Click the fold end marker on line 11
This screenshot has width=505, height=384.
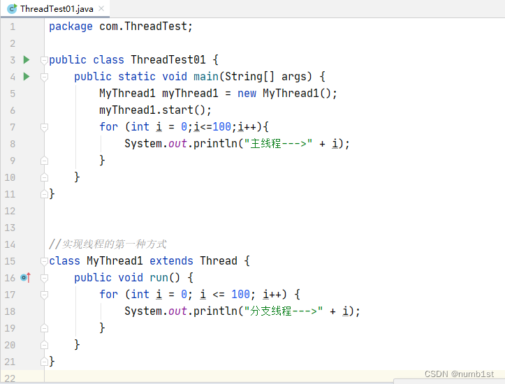click(44, 194)
